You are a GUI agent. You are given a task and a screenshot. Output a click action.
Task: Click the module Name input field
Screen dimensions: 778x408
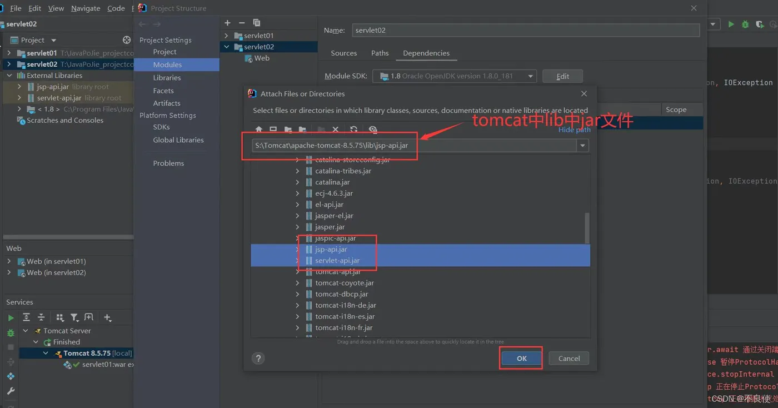[525, 31]
